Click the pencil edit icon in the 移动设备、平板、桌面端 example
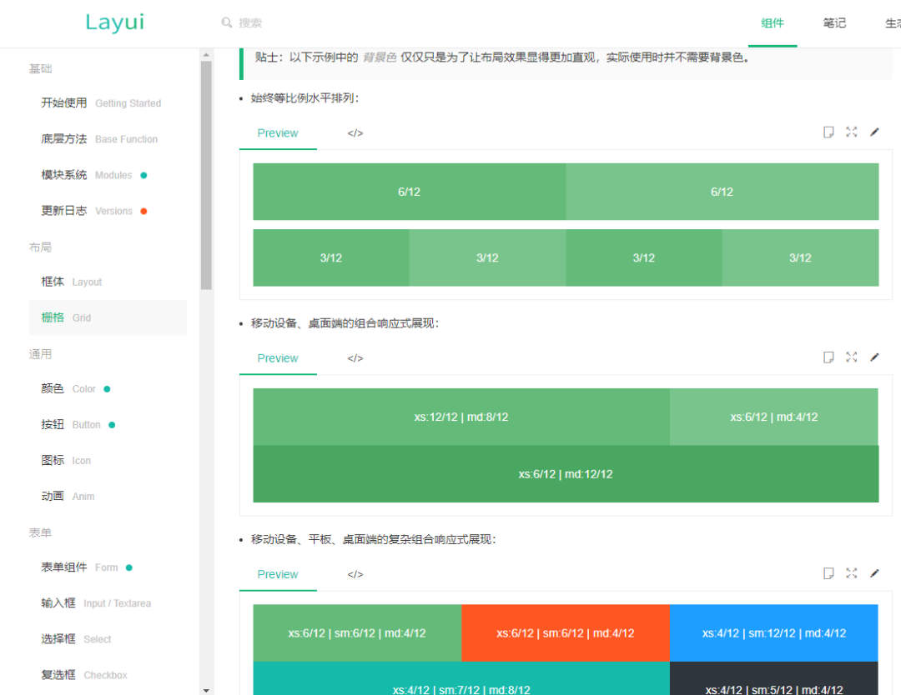This screenshot has width=901, height=695. click(874, 573)
